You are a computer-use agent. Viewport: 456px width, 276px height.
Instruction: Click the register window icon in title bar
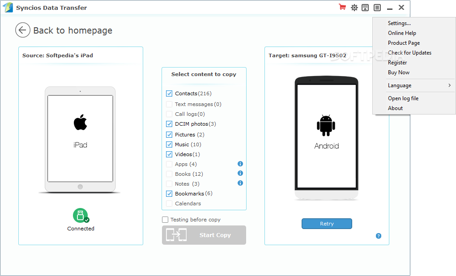(365, 8)
